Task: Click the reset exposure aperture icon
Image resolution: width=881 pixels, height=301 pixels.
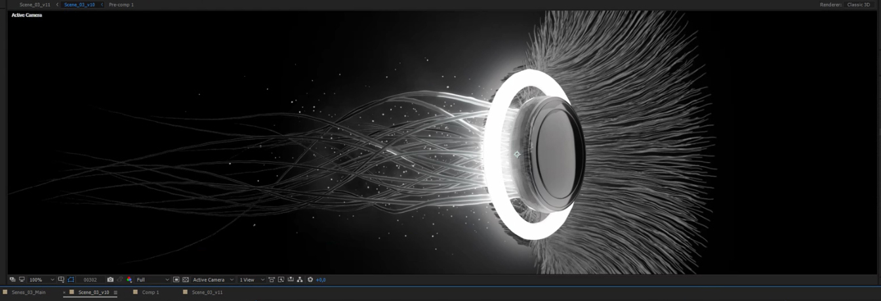Action: pyautogui.click(x=310, y=280)
